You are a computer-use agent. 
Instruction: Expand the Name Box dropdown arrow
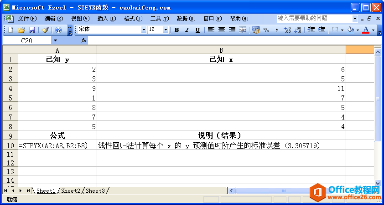coord(55,40)
